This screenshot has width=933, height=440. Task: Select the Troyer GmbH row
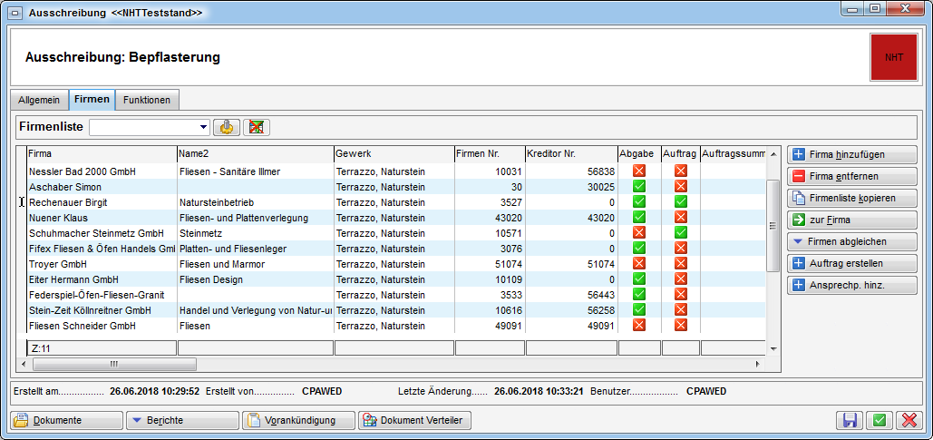tap(396, 264)
